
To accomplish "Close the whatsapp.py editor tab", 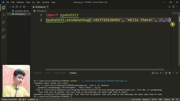I will coord(48,7).
